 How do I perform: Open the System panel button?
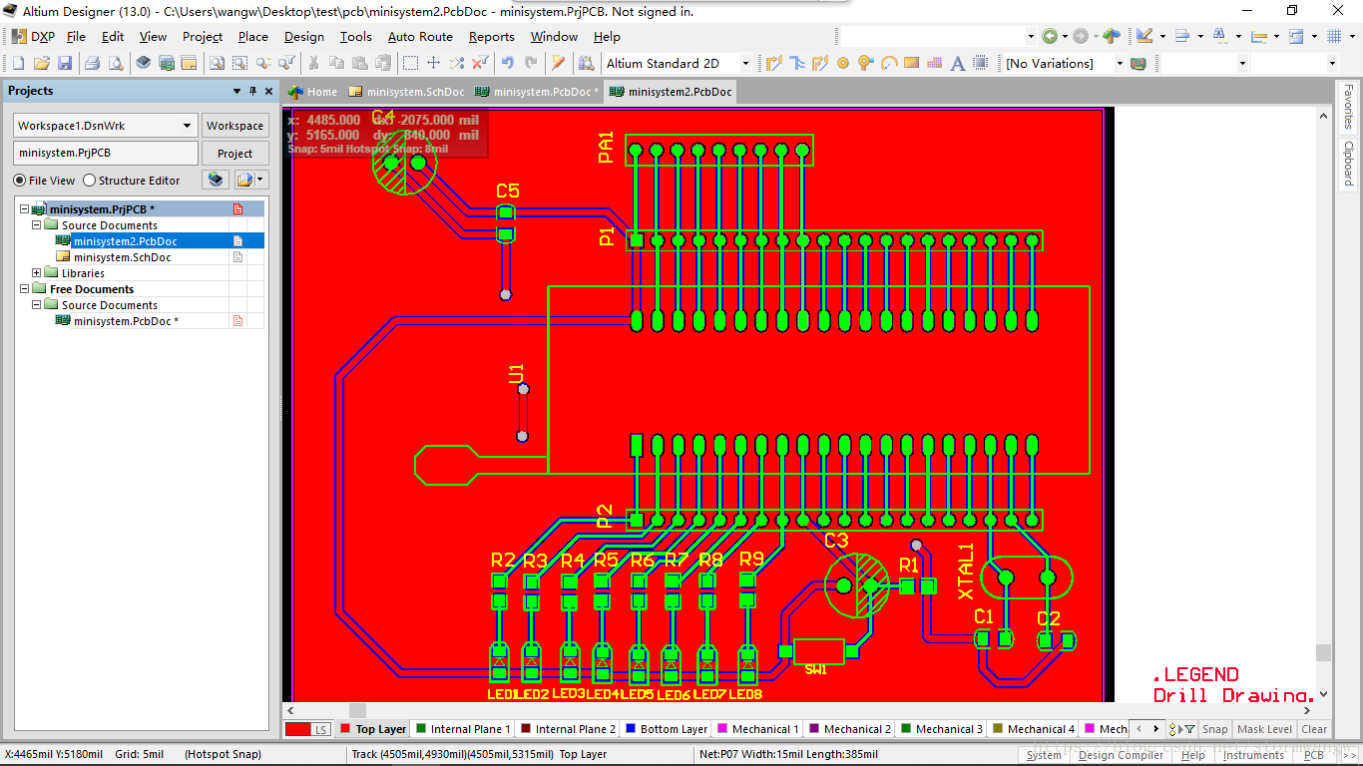point(1044,755)
